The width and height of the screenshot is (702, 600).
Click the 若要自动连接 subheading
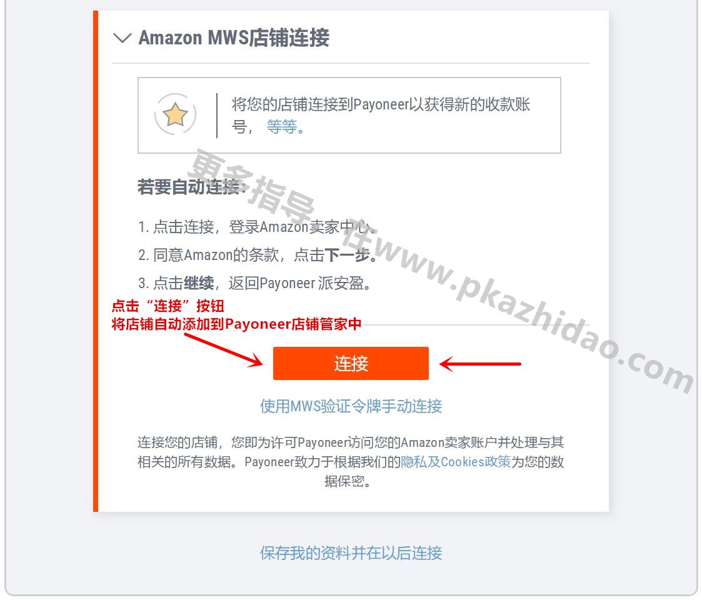tap(192, 187)
